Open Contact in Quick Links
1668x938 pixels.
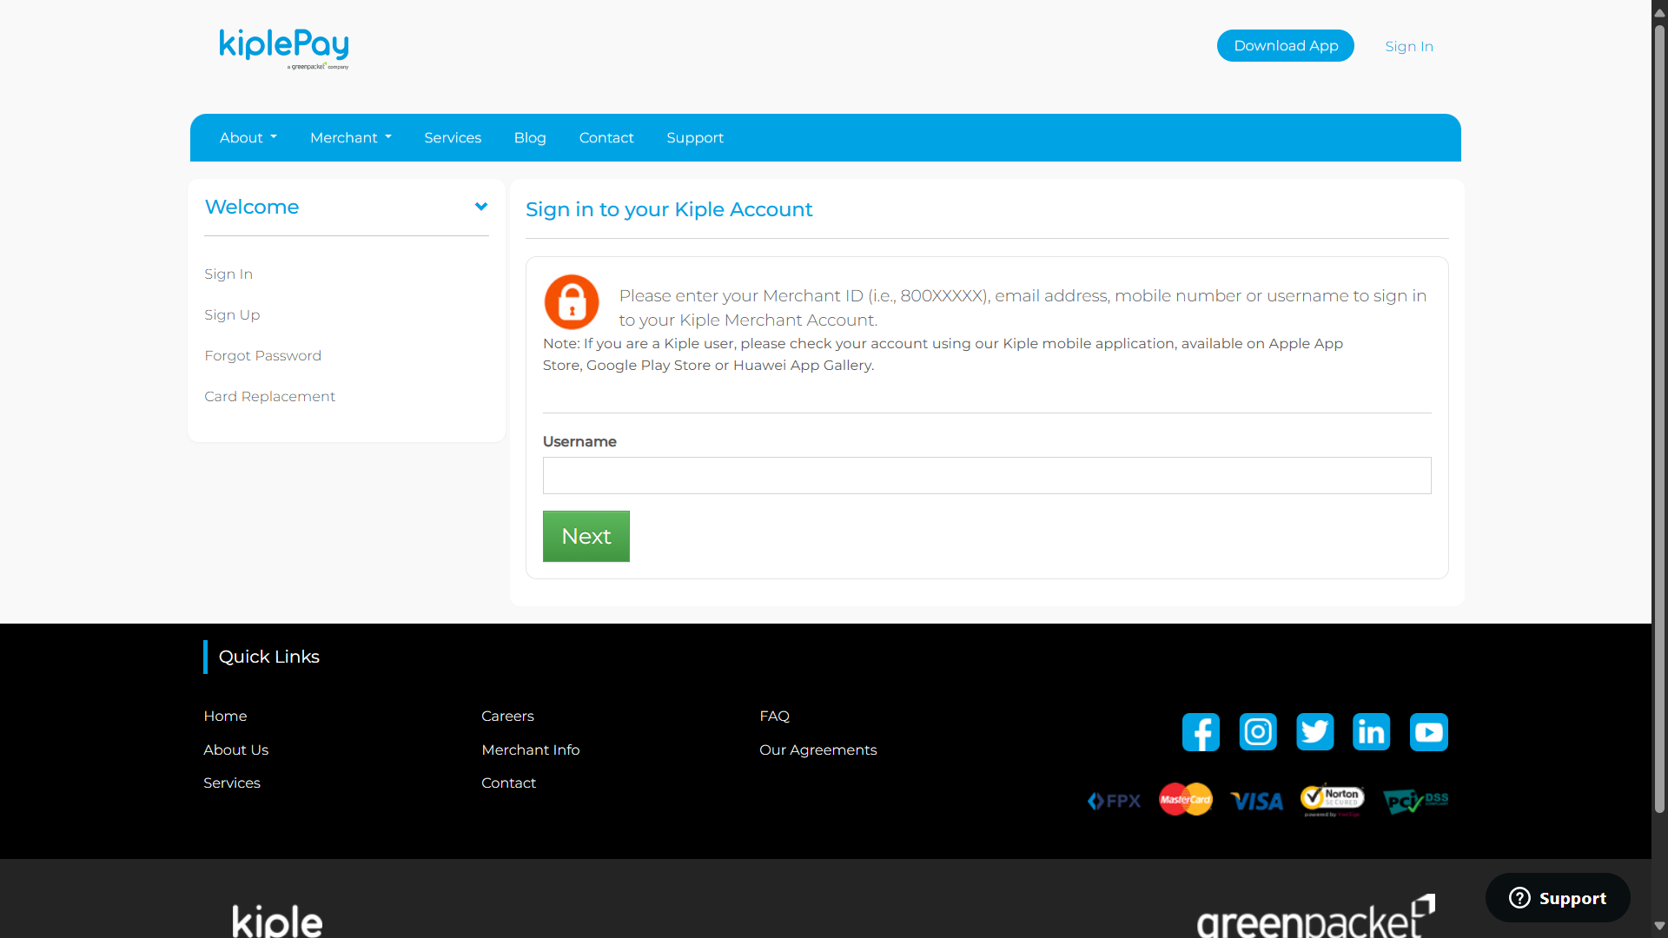[x=508, y=783]
